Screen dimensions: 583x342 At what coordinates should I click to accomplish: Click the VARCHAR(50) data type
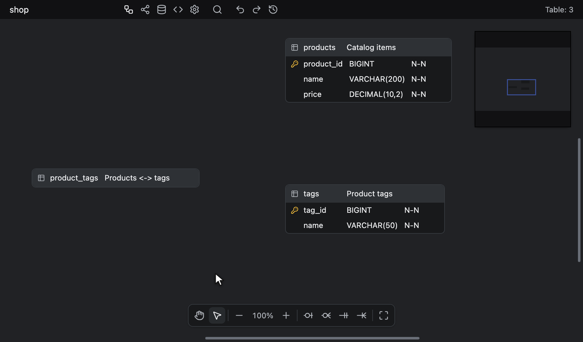click(x=372, y=225)
